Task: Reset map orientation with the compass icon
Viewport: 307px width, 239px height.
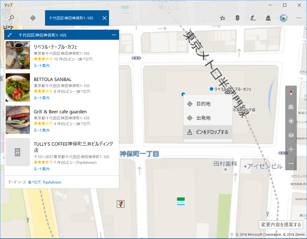Action: pyautogui.click(x=291, y=93)
